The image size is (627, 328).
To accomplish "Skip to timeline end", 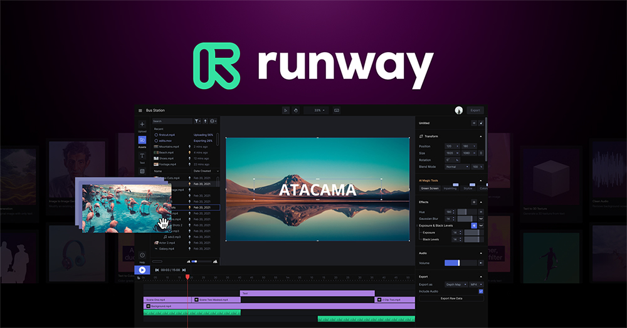I will point(184,270).
